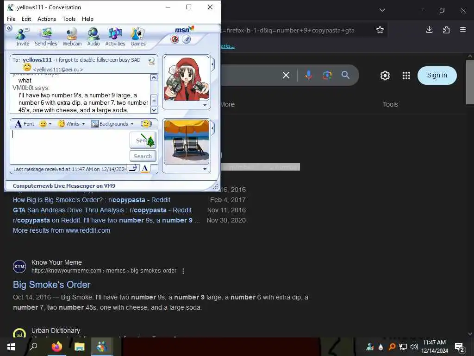Click the webcam icon beside contact name

pos(152,61)
